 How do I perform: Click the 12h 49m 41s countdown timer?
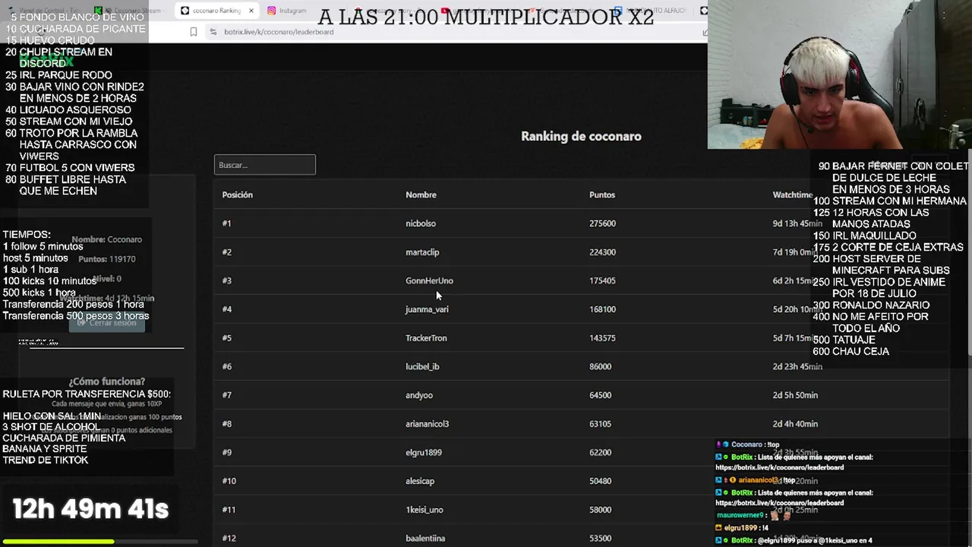coord(90,509)
